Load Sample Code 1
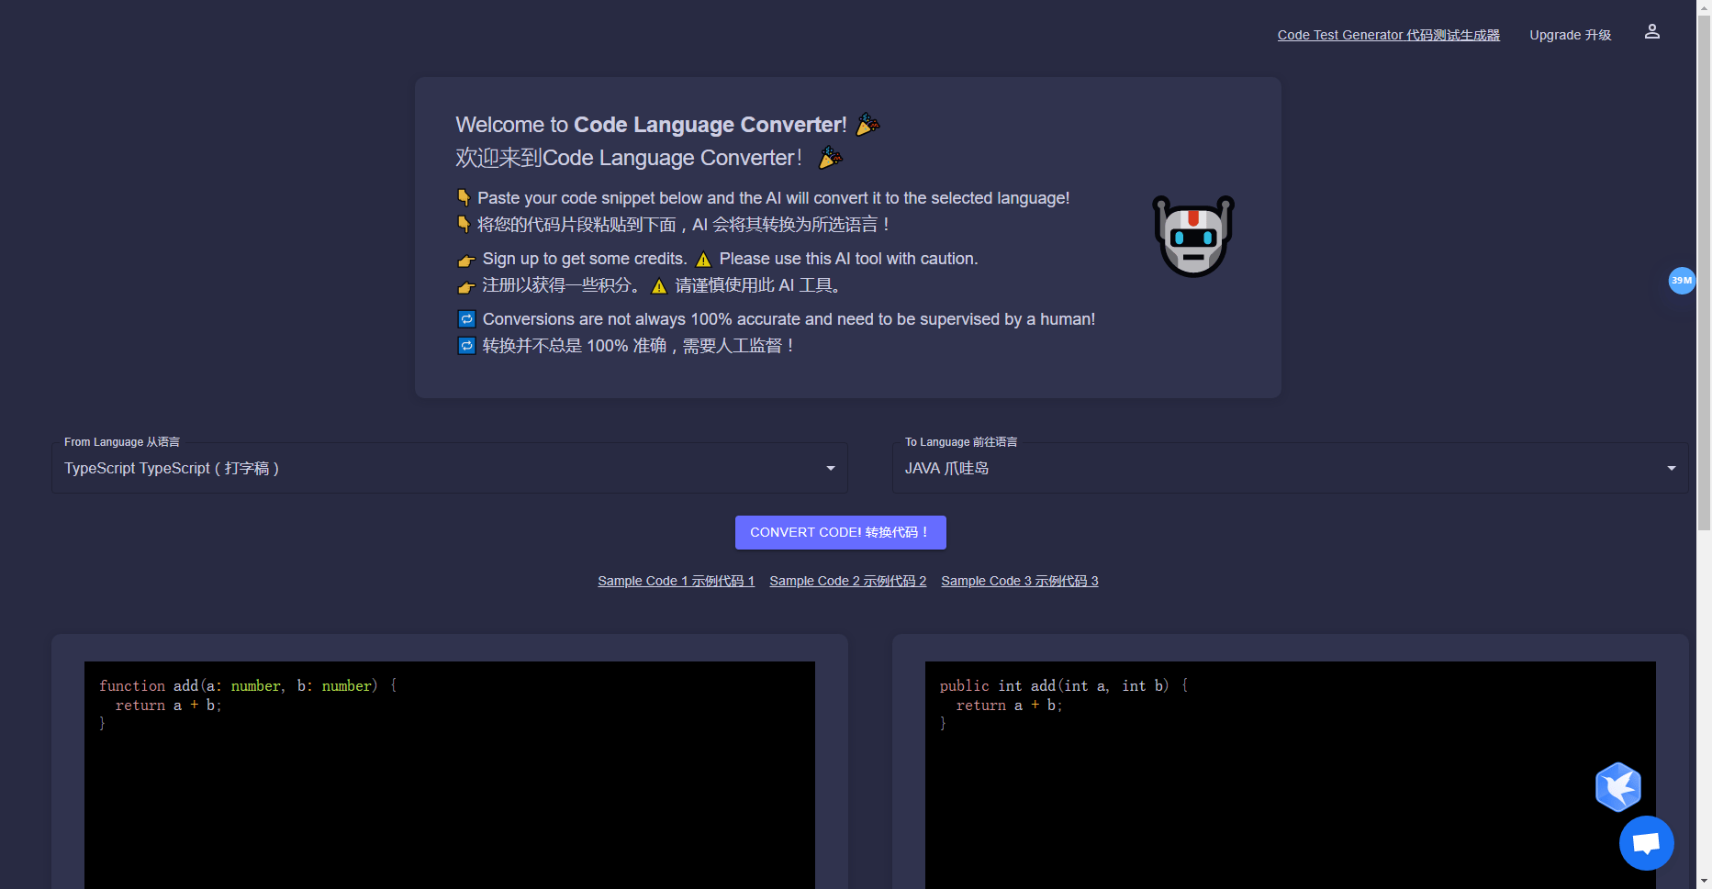This screenshot has height=889, width=1712. 676,581
